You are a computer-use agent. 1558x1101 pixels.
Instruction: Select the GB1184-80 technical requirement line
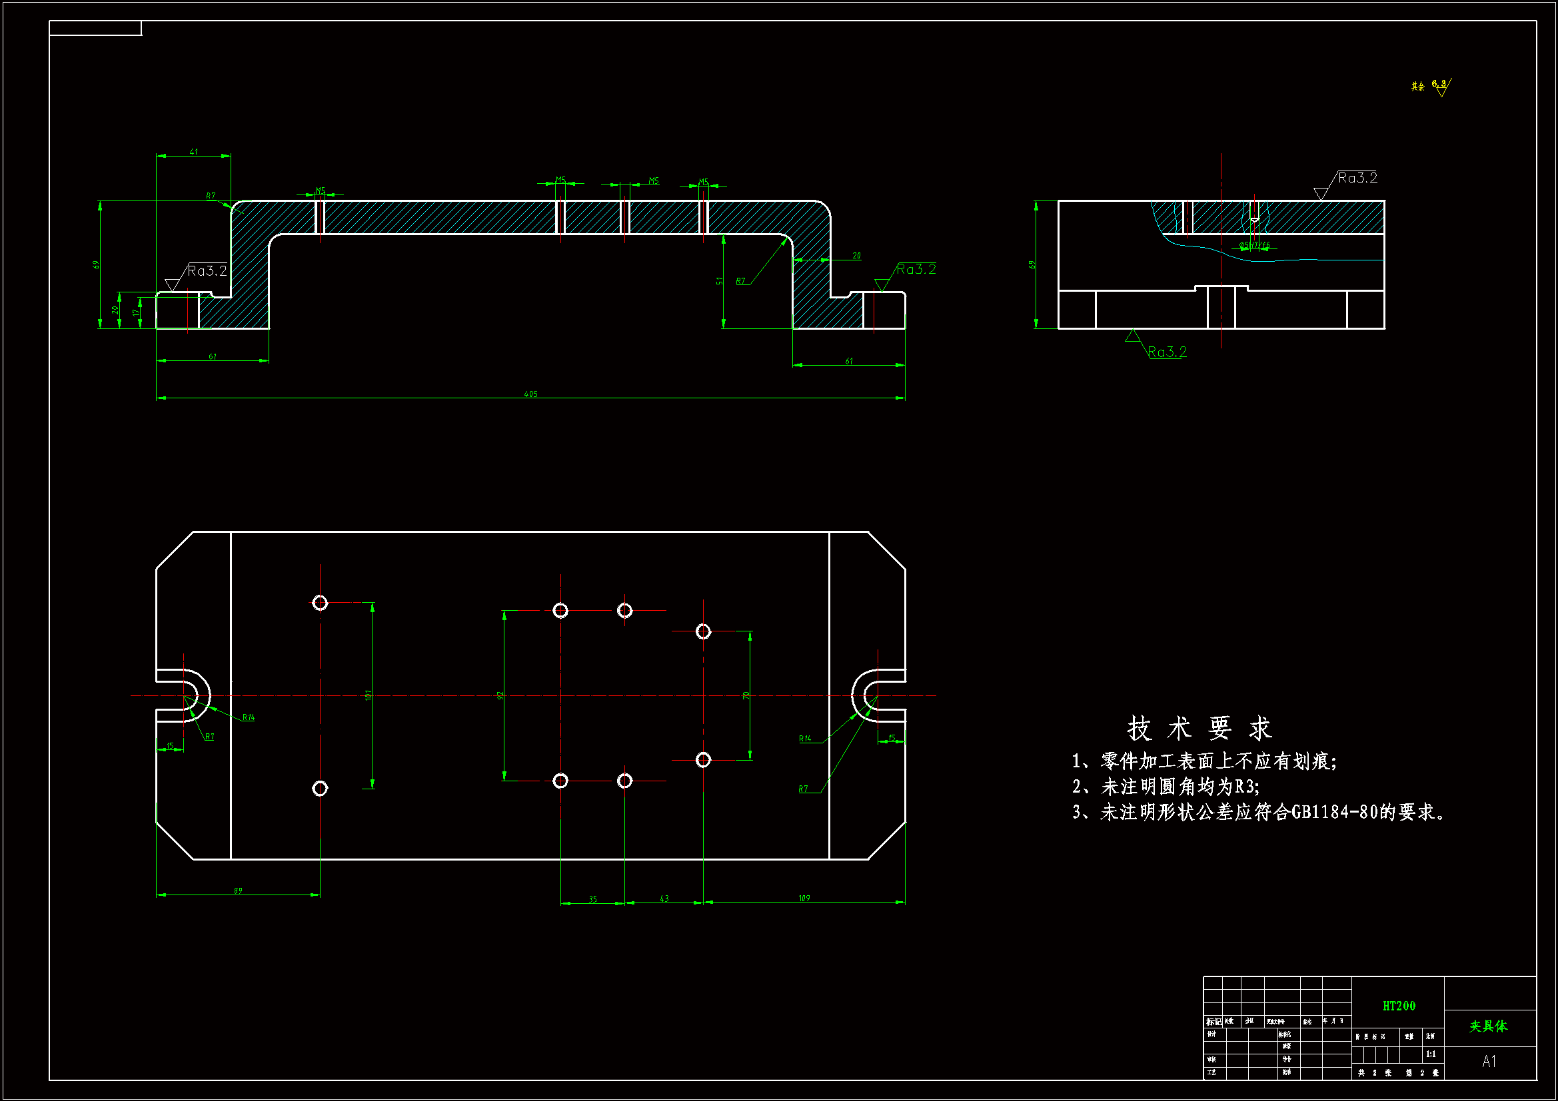click(1257, 812)
